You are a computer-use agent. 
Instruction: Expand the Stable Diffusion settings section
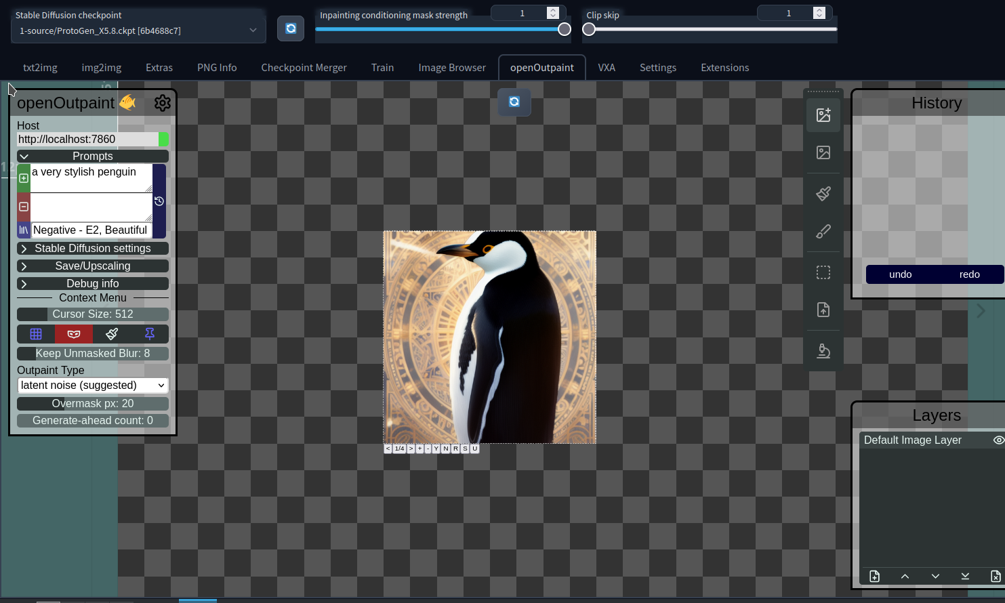pos(93,248)
